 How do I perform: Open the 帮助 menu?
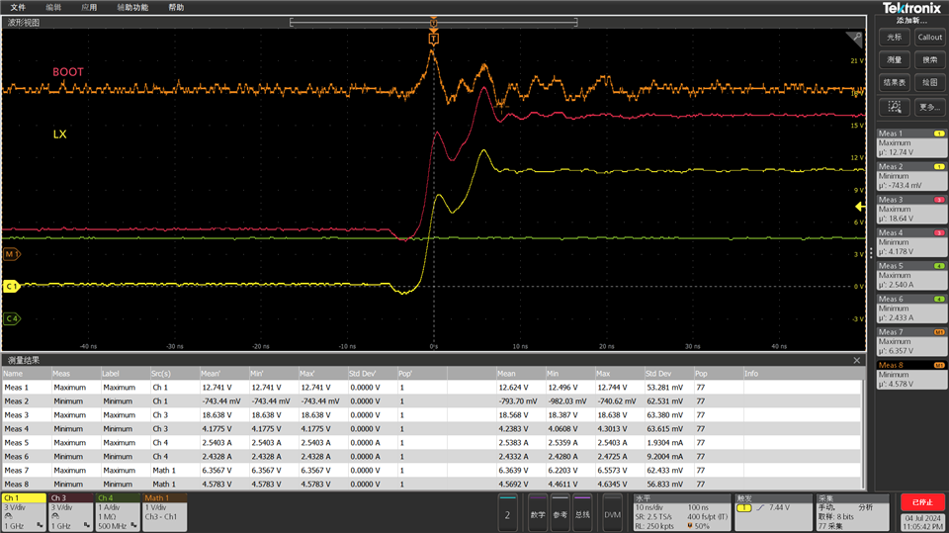(x=176, y=7)
